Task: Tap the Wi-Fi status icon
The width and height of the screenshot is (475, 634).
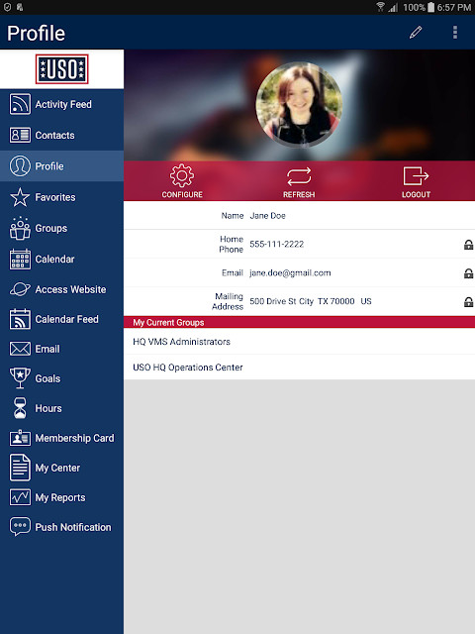Action: [x=380, y=7]
